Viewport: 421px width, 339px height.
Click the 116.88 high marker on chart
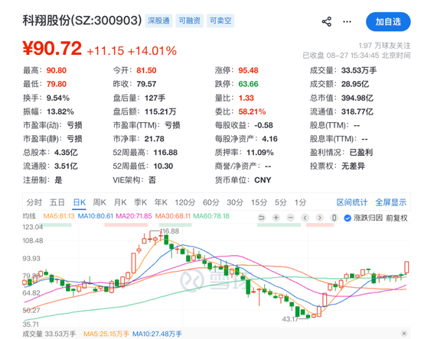point(169,231)
